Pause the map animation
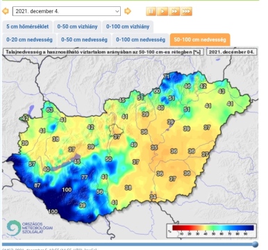 pyautogui.click(x=151, y=11)
